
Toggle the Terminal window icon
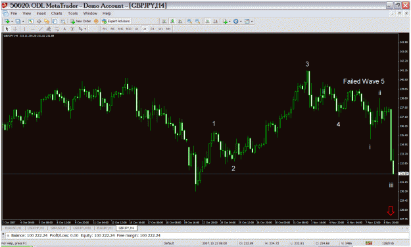pyautogui.click(x=55, y=21)
